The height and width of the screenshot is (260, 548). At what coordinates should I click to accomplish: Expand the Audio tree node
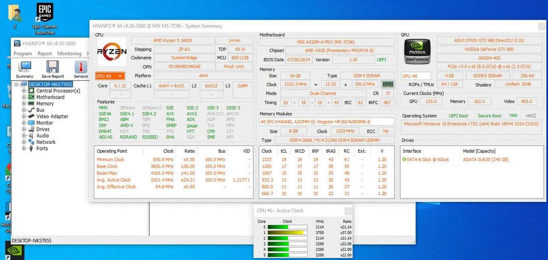click(x=24, y=135)
